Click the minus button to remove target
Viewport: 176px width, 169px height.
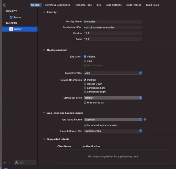[10, 163]
